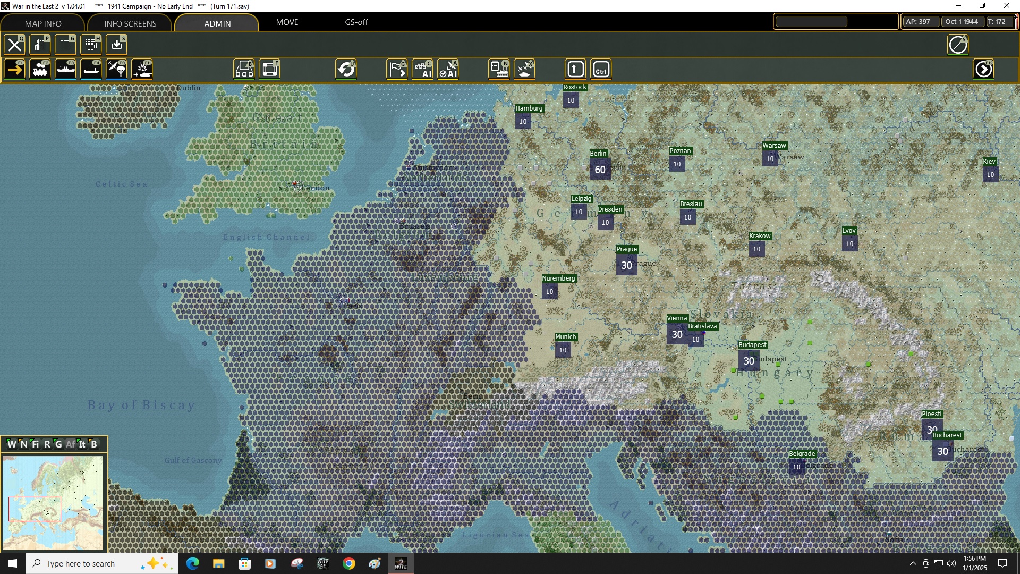
Task: Click the GS-off indicator
Action: 356,22
